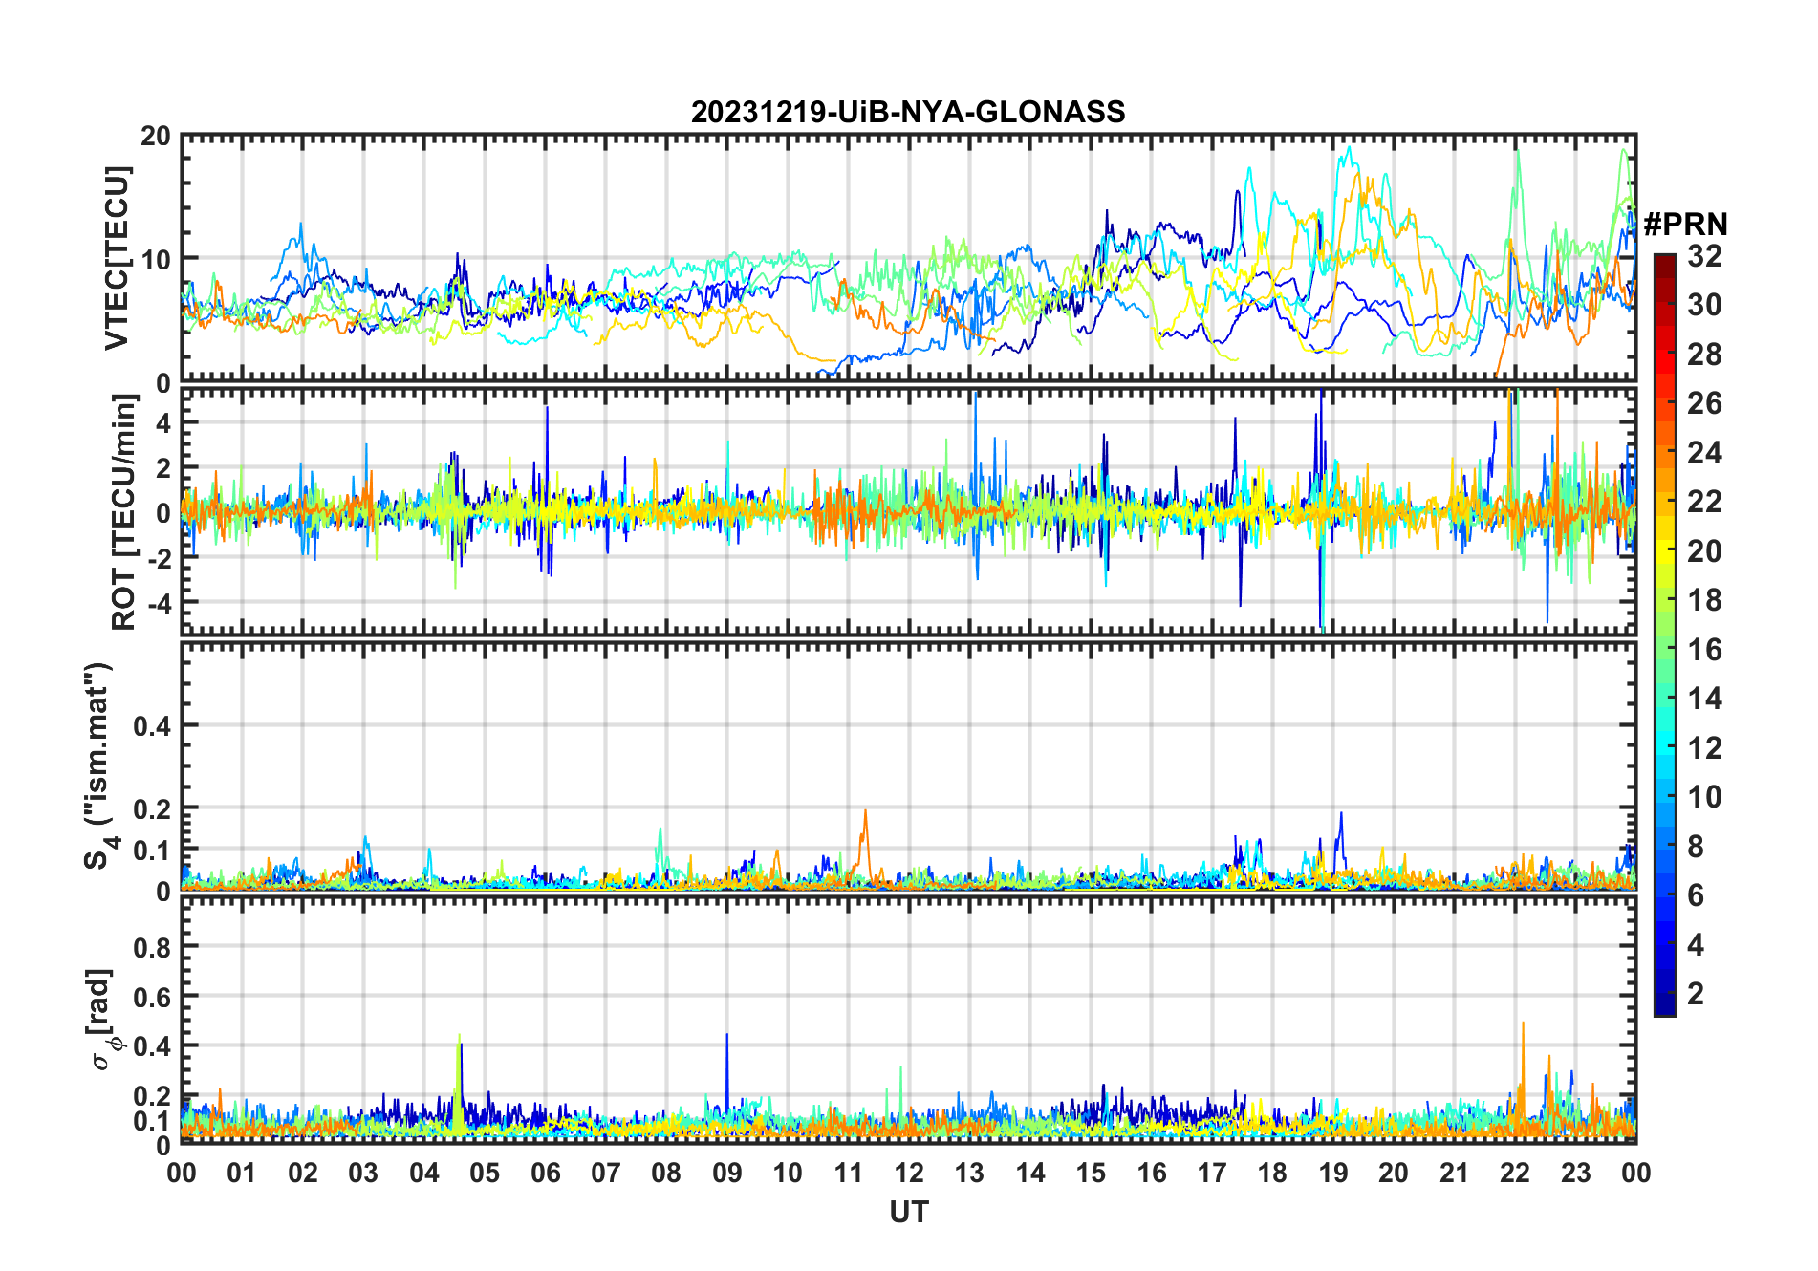Click the ROT [TECU/min] y-axis label
Viewport: 1818px width, 1271px height.
coord(124,512)
